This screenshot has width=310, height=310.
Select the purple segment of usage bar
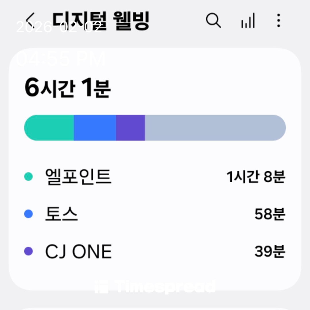pyautogui.click(x=130, y=128)
